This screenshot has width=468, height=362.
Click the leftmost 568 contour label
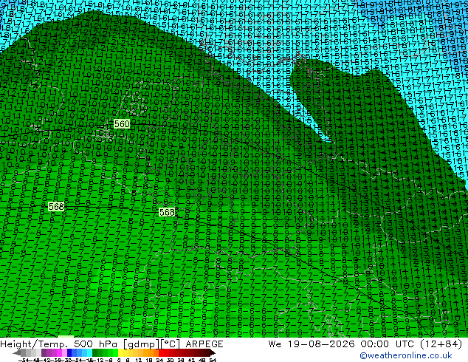[x=56, y=206]
